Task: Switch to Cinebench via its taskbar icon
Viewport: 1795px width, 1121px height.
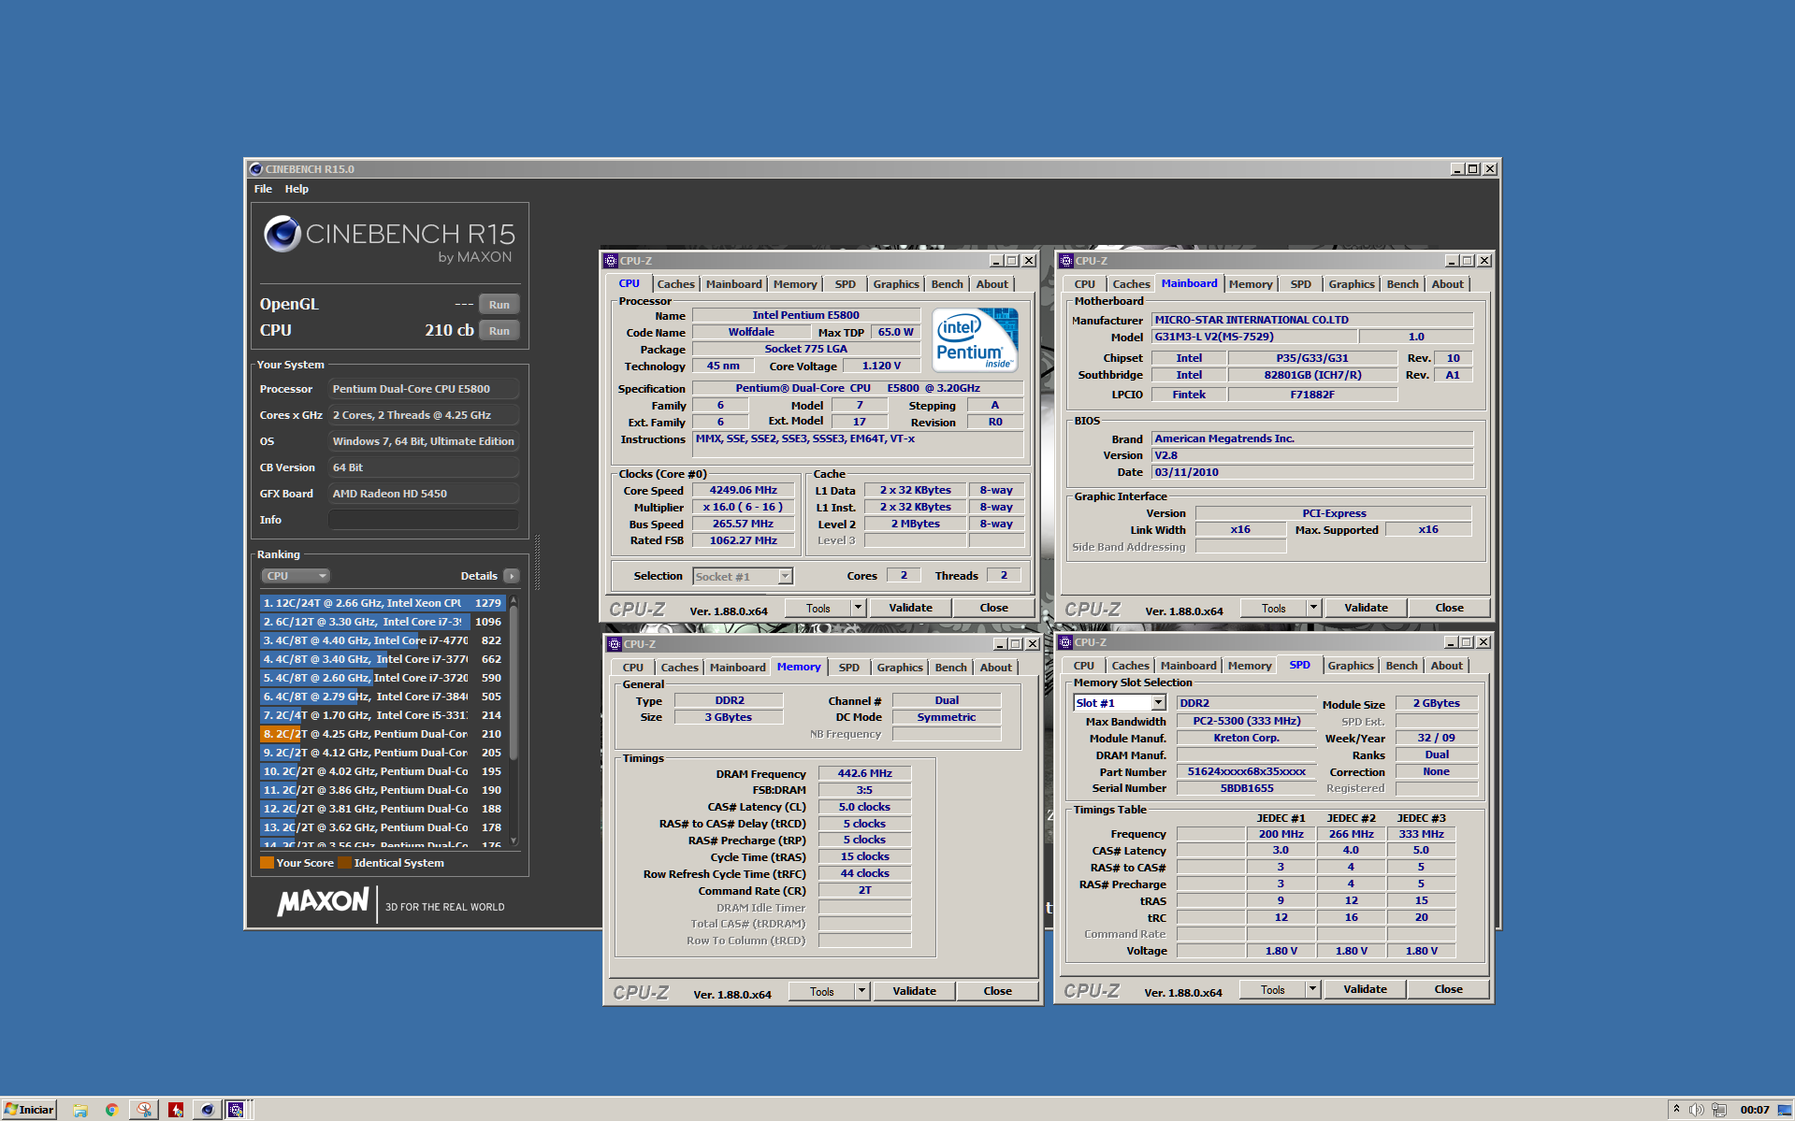Action: click(207, 1110)
